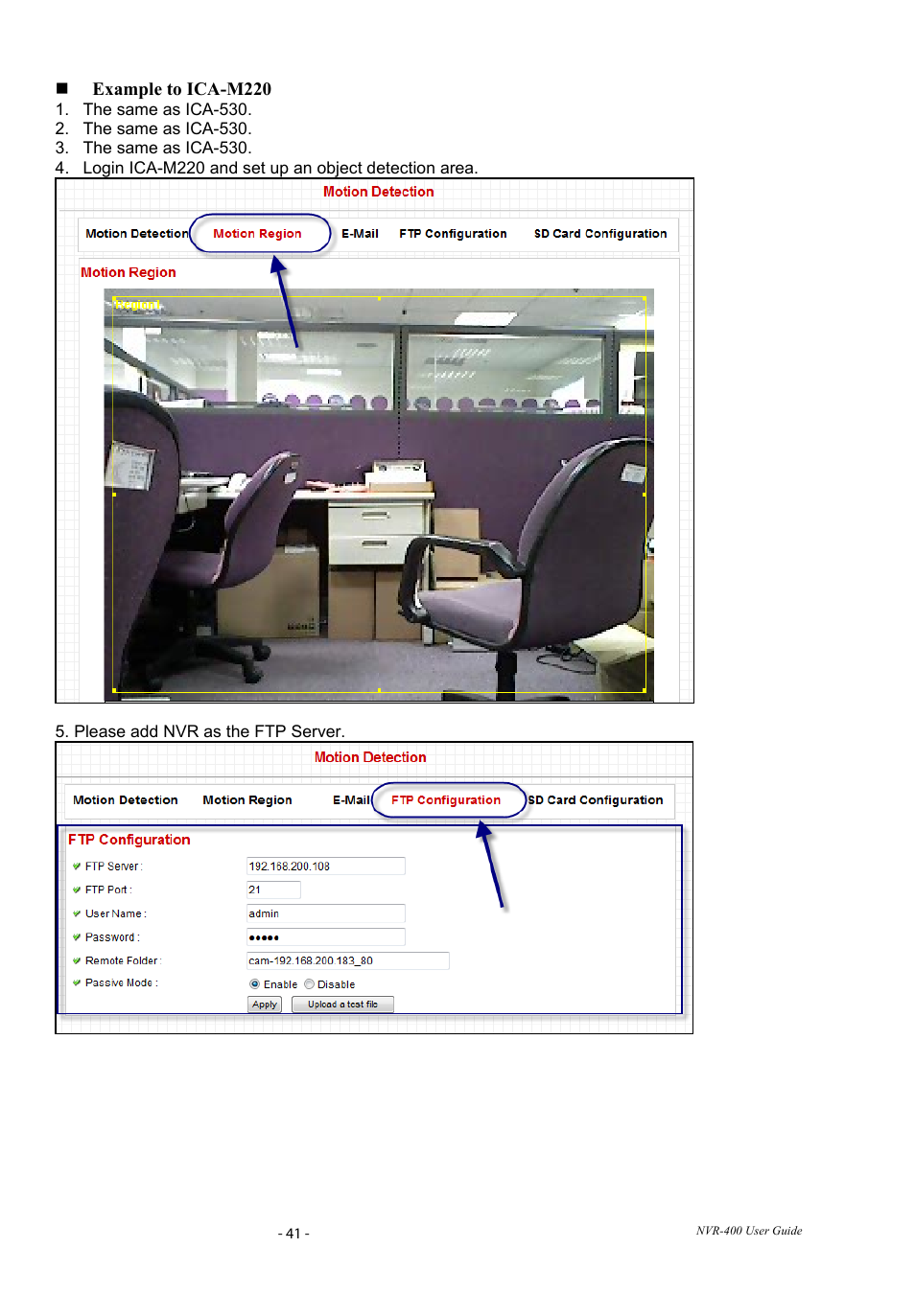Select Motion Region tab in top screenshot
Image resolution: width=915 pixels, height=1294 pixels.
coord(257,234)
